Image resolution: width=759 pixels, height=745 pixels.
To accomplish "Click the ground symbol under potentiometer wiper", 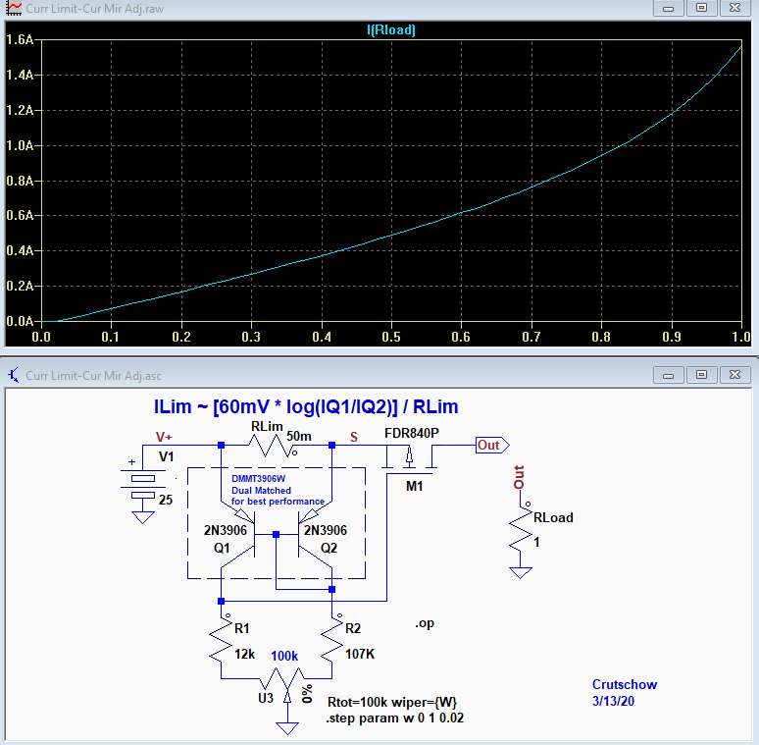I will click(287, 728).
